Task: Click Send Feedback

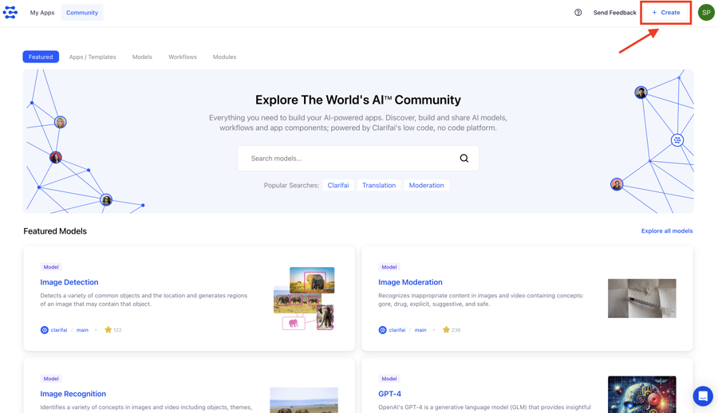Action: (x=614, y=13)
